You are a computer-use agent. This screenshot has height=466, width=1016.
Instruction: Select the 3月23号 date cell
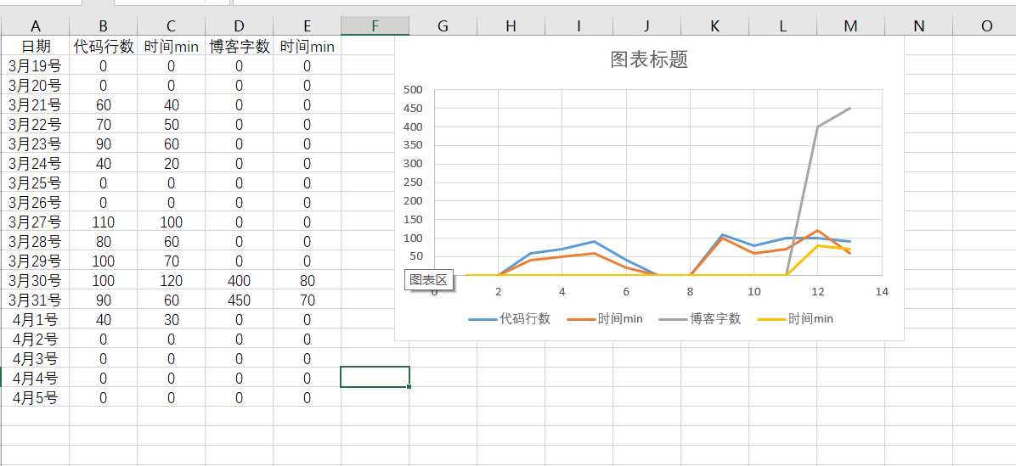point(35,143)
